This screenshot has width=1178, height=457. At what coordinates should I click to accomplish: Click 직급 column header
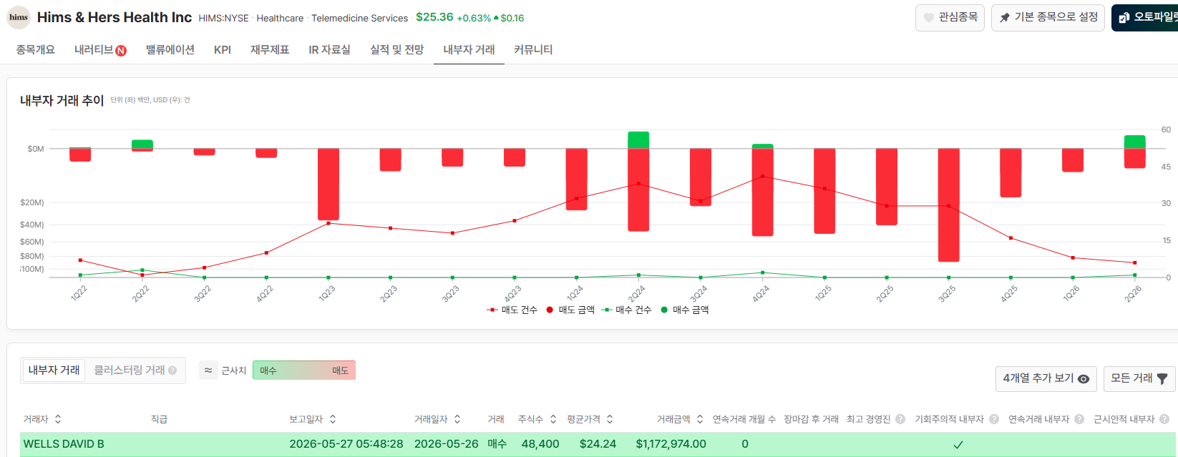click(x=159, y=419)
